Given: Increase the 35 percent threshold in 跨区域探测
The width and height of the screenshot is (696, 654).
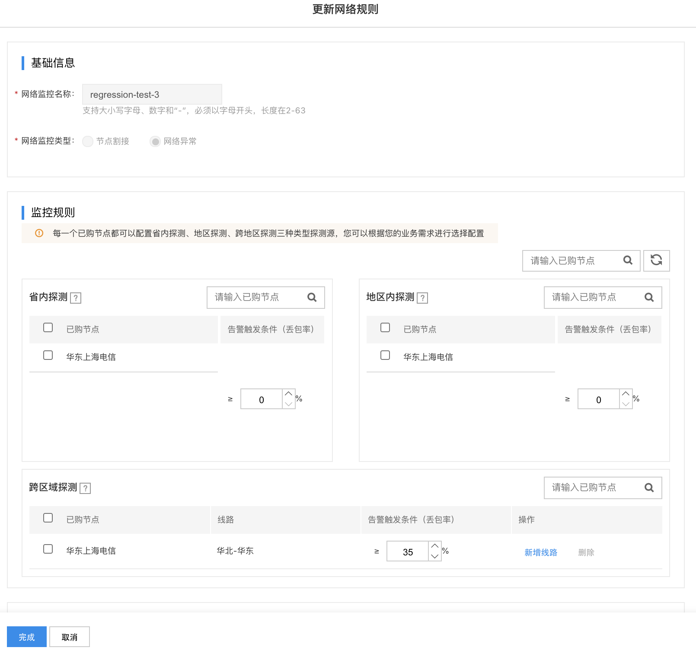Looking at the screenshot, I should 434,546.
